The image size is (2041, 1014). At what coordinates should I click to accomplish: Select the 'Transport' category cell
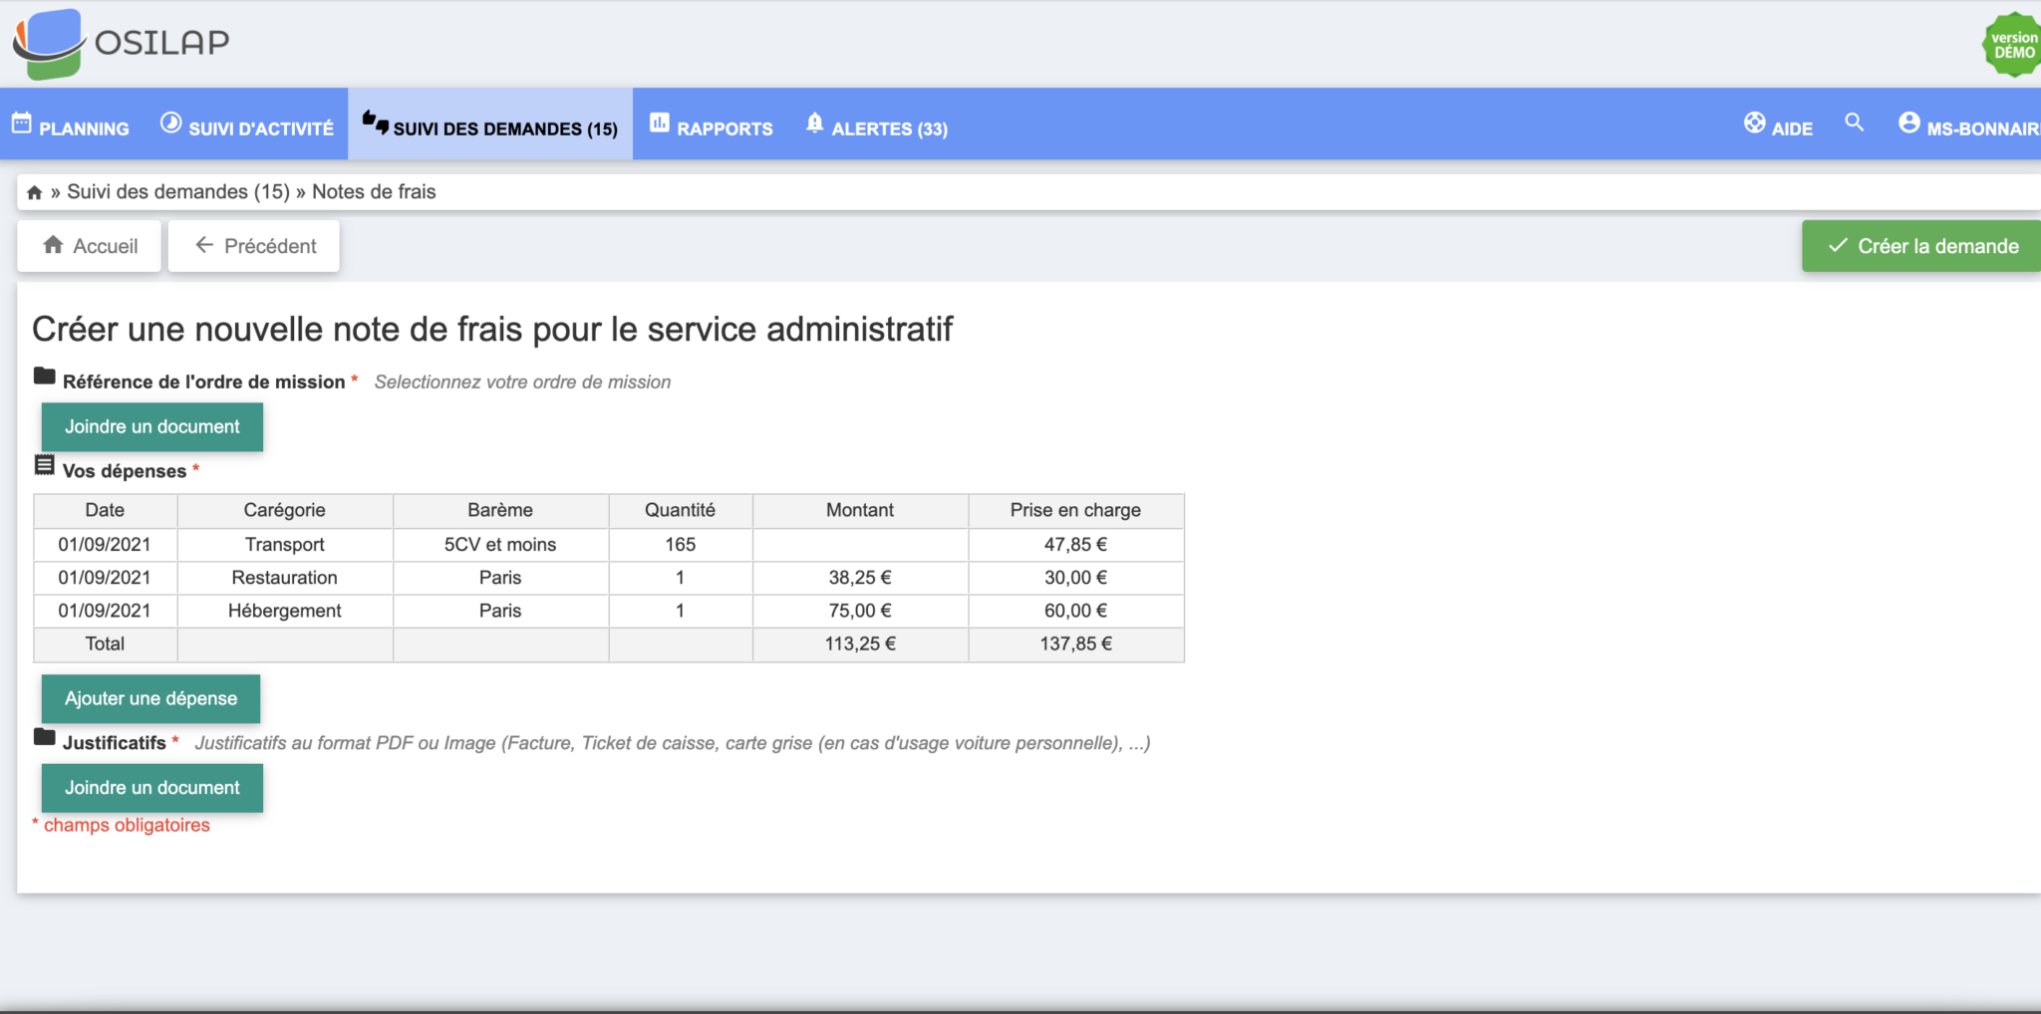pyautogui.click(x=285, y=545)
